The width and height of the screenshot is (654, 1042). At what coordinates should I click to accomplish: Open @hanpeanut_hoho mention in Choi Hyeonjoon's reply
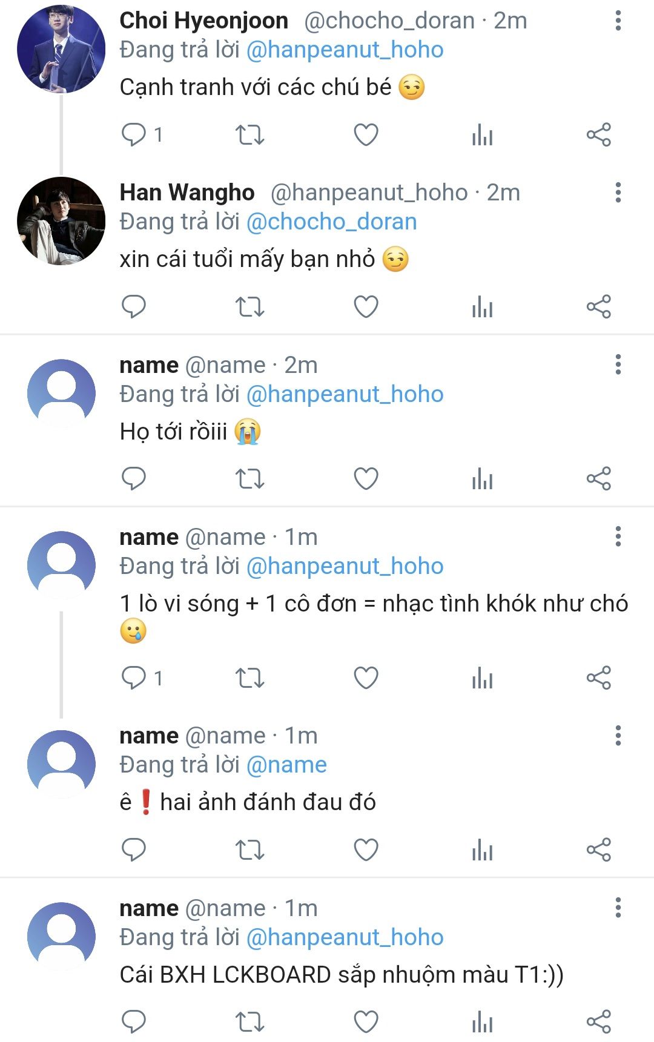pyautogui.click(x=345, y=50)
